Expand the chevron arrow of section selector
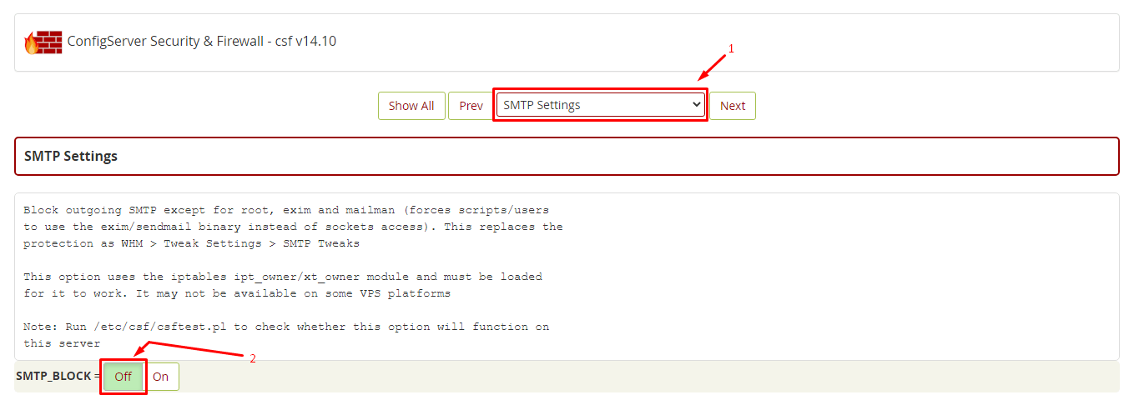The image size is (1129, 405). [x=696, y=105]
